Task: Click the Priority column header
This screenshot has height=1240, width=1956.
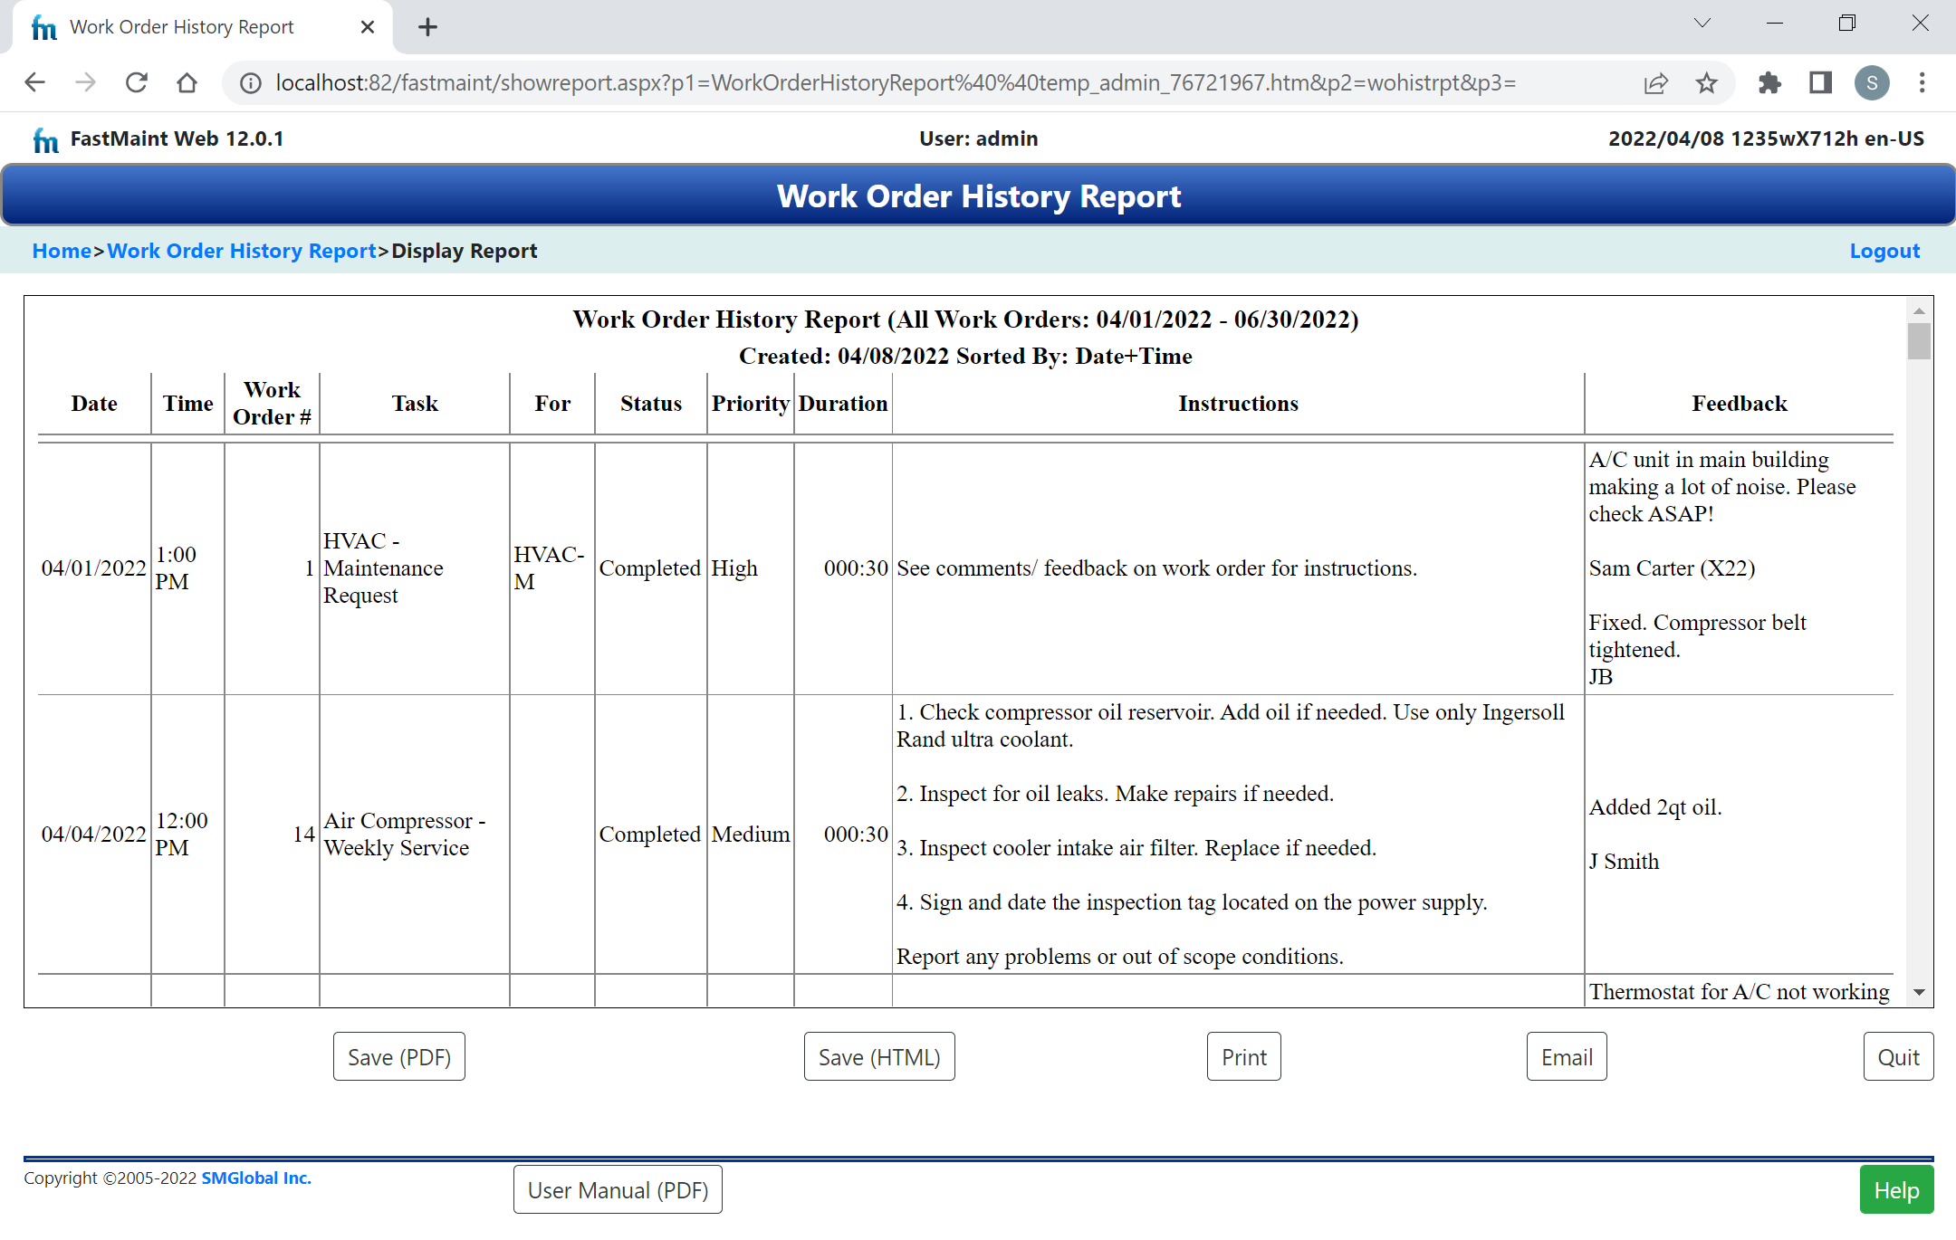Action: 751,404
